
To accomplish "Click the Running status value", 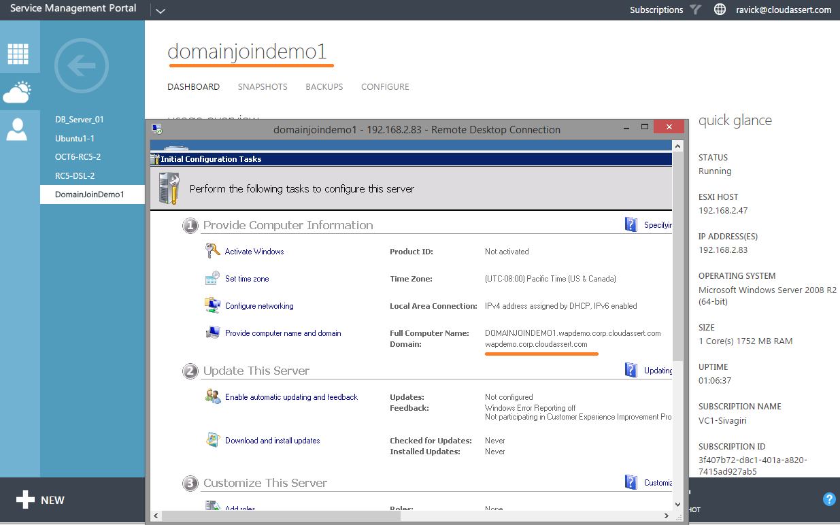I will point(715,171).
